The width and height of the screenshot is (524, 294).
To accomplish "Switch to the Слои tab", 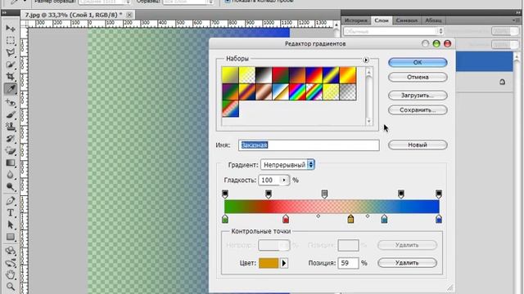I will pos(382,20).
